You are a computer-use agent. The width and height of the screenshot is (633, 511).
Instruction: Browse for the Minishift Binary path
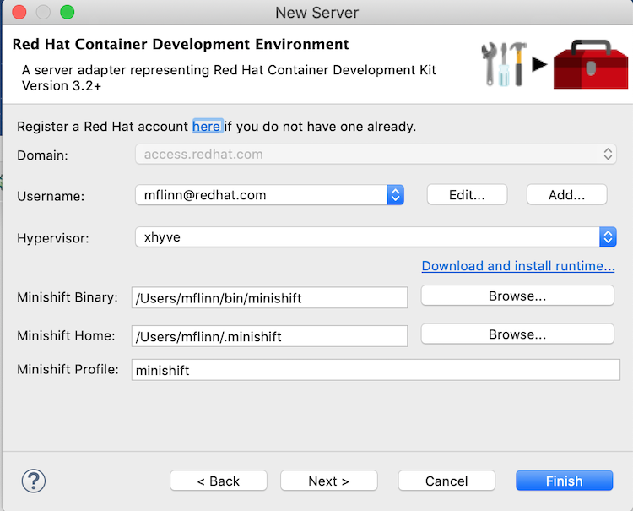pos(517,296)
